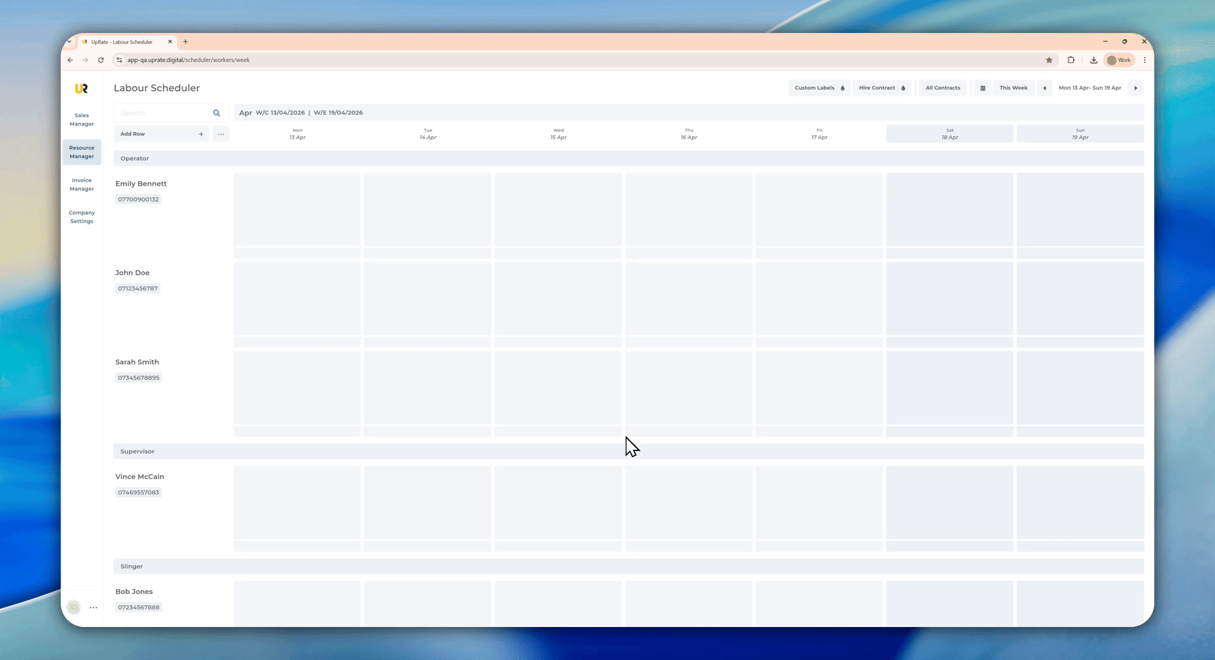The height and width of the screenshot is (660, 1215).
Task: Click Vince McCain's Saturday 18 Apr cell
Action: pos(949,503)
